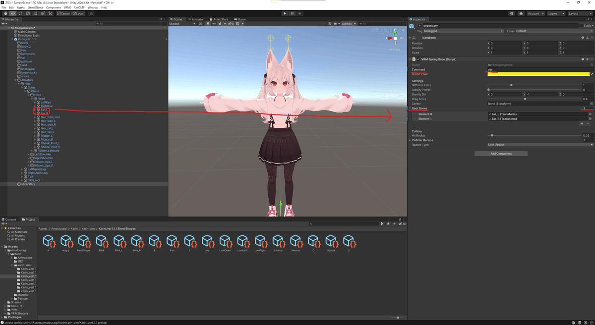Open the Layer dropdown showing Default
Screen dimensions: 595x325
tap(554, 31)
